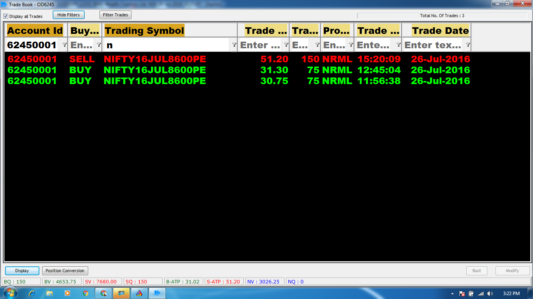The height and width of the screenshot is (299, 533).
Task: Open the Buy/Sell column filter funnel
Action: tap(99, 45)
